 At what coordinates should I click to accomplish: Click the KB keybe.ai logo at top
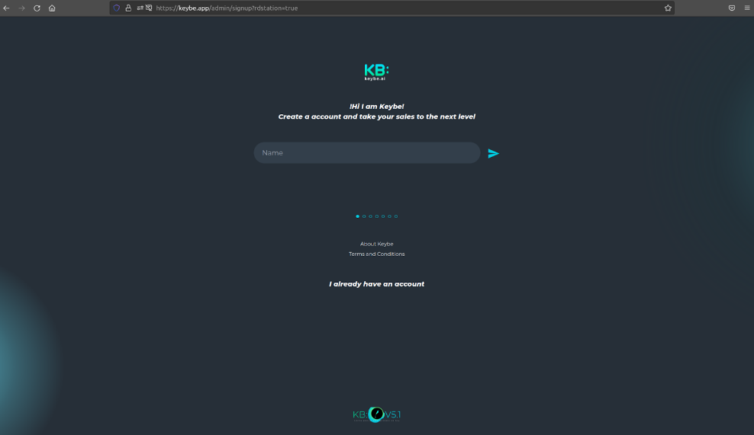click(376, 72)
